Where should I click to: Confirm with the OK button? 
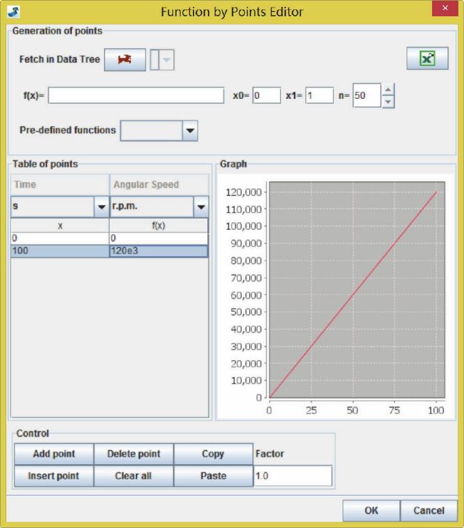click(371, 510)
